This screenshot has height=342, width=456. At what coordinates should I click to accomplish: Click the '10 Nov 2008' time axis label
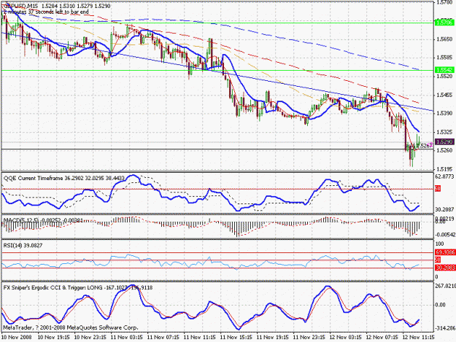pyautogui.click(x=16, y=338)
